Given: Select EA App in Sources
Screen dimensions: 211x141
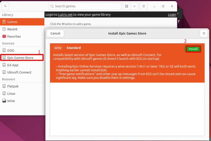Looking at the screenshot, I should 22,65.
